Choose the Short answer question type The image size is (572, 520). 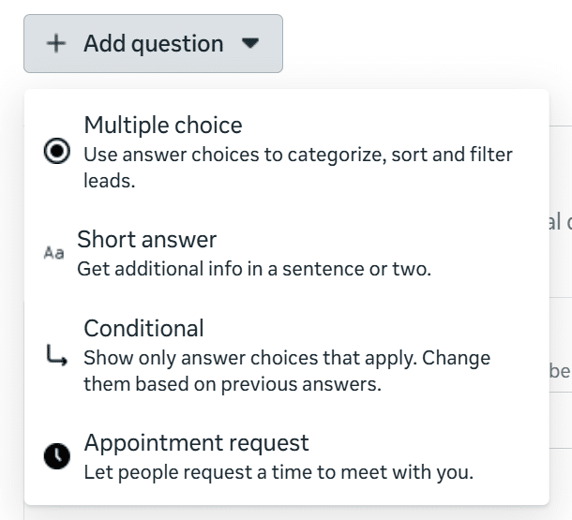[x=146, y=240]
